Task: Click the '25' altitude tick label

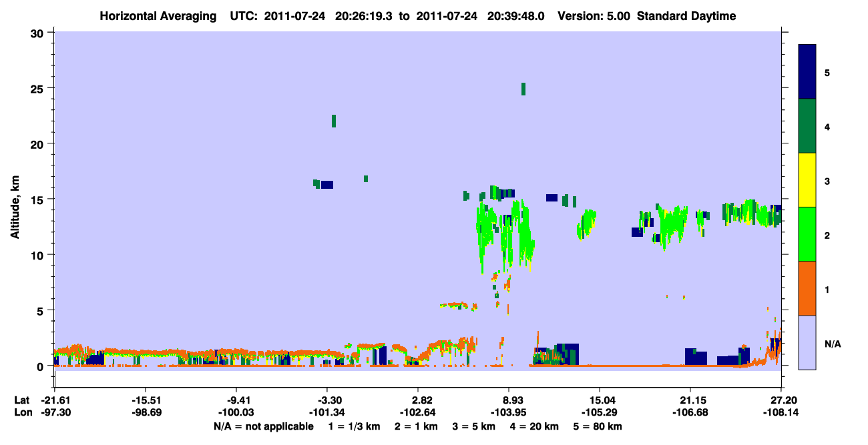Action: (x=39, y=88)
